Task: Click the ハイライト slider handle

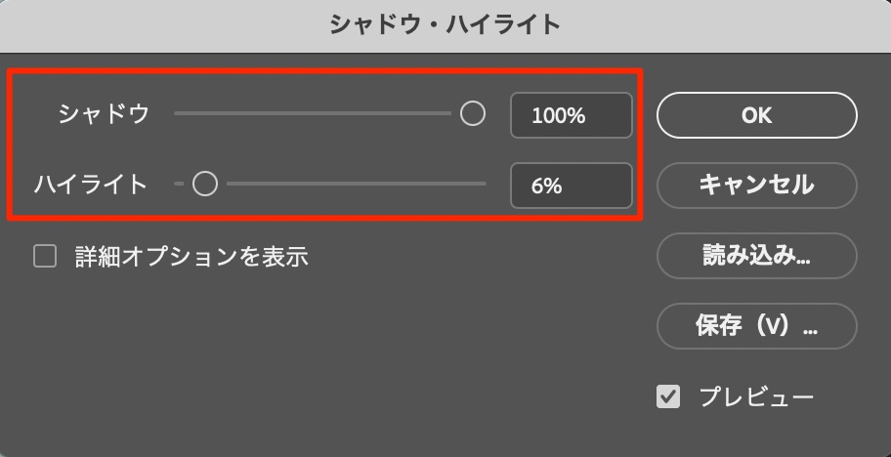Action: click(x=204, y=184)
